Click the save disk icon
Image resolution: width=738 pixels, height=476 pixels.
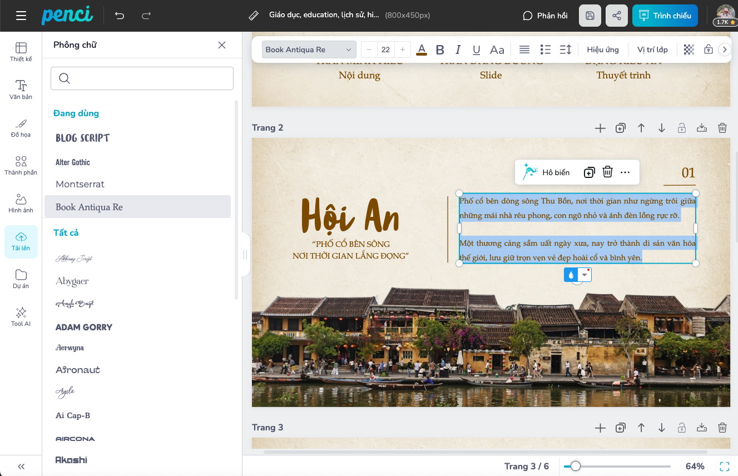pyautogui.click(x=590, y=16)
